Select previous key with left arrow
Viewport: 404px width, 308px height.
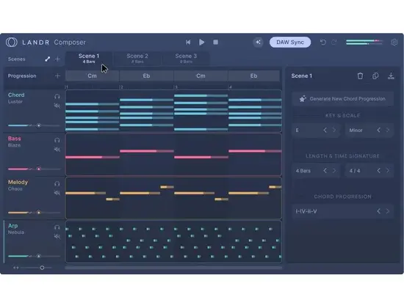pos(325,131)
